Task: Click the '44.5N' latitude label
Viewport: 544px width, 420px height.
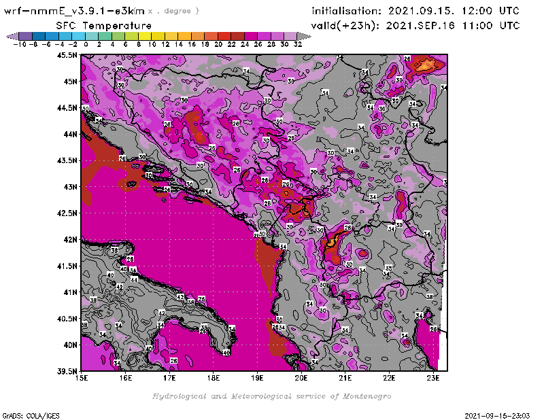Action: 67,108
